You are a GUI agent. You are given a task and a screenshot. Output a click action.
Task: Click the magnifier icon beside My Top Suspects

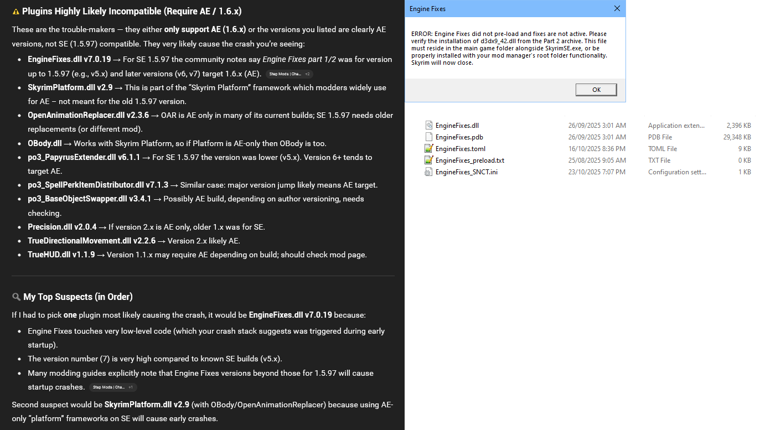click(16, 297)
